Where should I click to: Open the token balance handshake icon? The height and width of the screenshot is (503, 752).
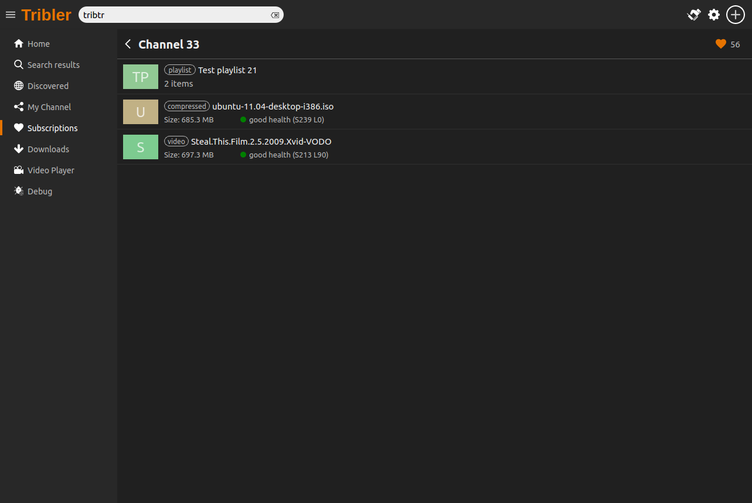(694, 15)
